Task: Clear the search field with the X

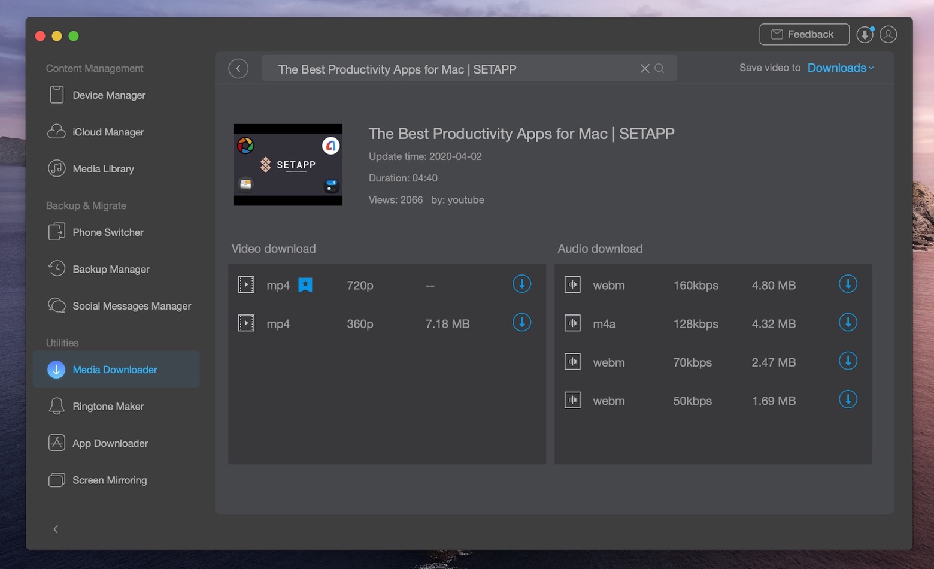Action: (645, 68)
